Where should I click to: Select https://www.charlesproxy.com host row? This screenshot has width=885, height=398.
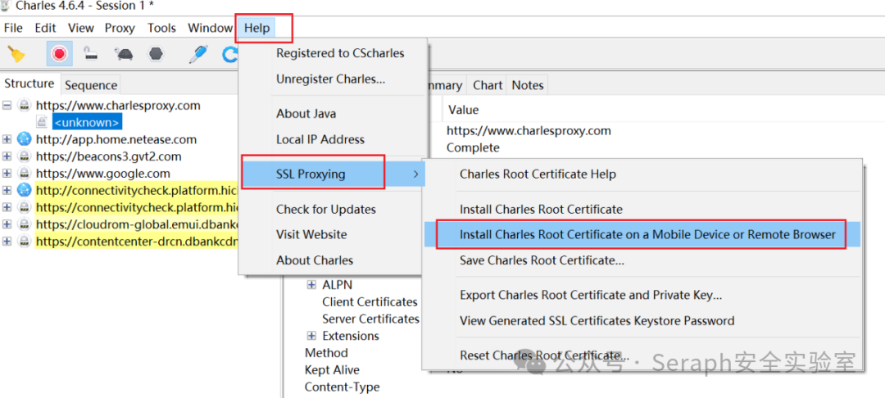point(118,106)
